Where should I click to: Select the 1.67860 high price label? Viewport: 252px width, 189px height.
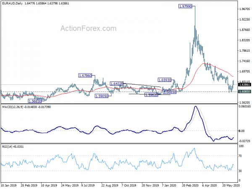click(85, 76)
